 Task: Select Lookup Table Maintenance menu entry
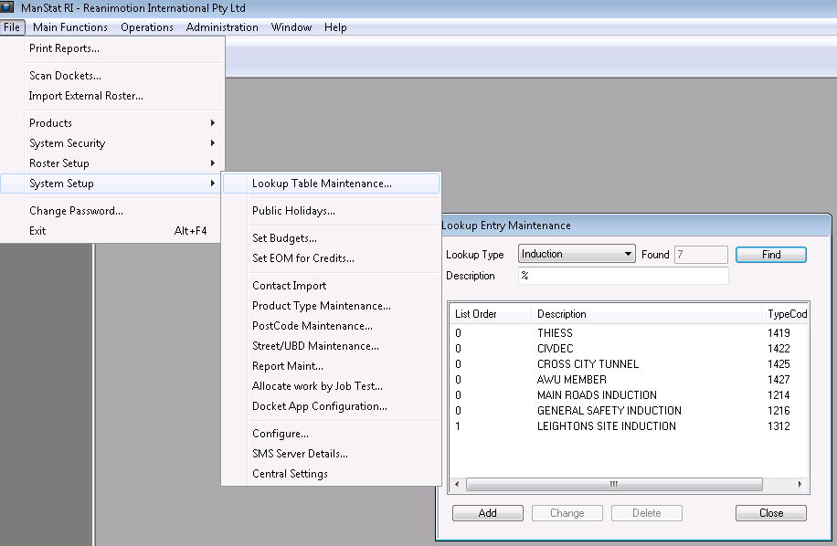pyautogui.click(x=322, y=184)
